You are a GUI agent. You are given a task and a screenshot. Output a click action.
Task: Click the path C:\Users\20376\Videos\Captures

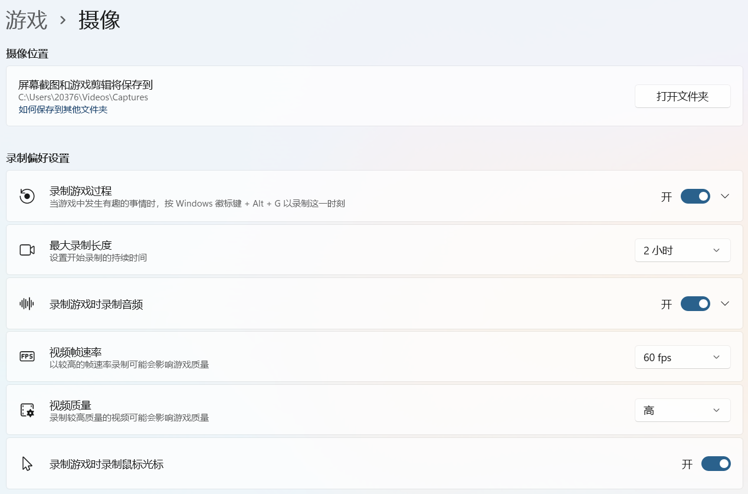coord(83,97)
